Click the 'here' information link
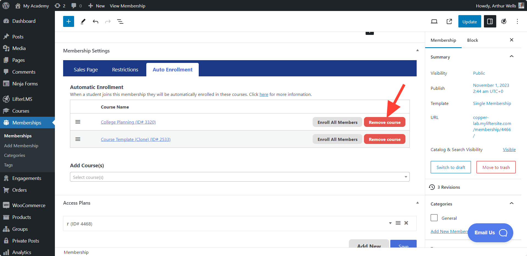The image size is (527, 256). tap(264, 94)
